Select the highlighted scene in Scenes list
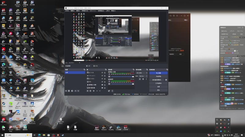The width and height of the screenshot is (245, 137). pyautogui.click(x=75, y=72)
